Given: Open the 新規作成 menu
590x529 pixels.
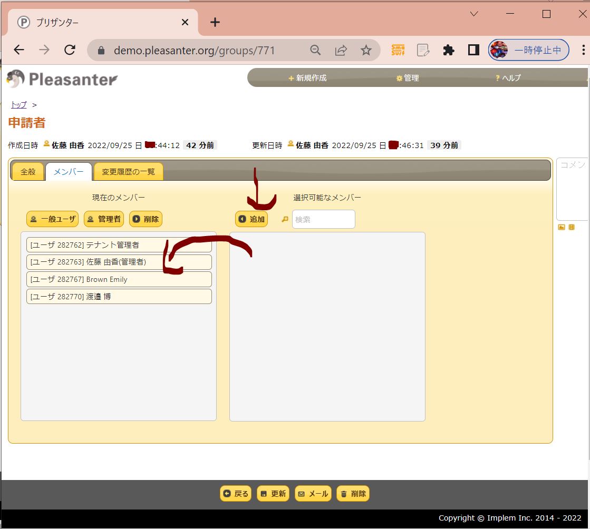Looking at the screenshot, I should (x=307, y=78).
